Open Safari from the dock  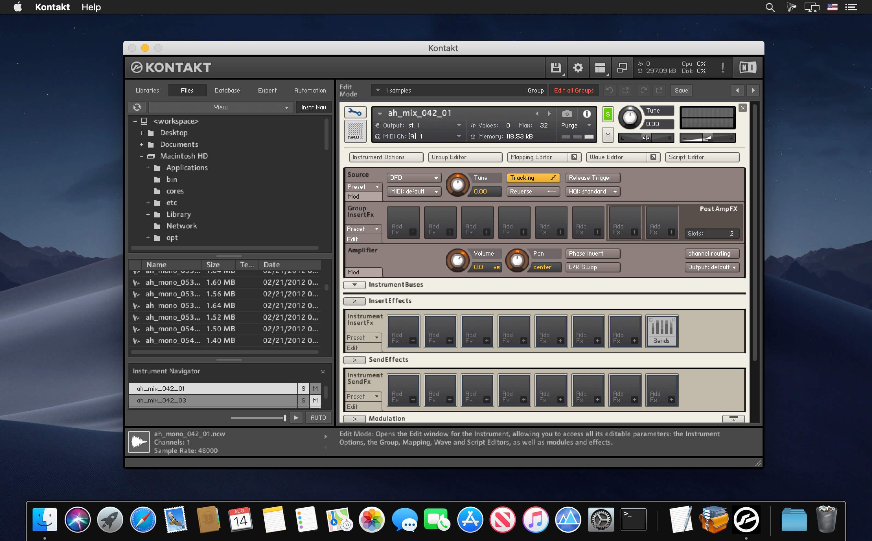coord(143,519)
